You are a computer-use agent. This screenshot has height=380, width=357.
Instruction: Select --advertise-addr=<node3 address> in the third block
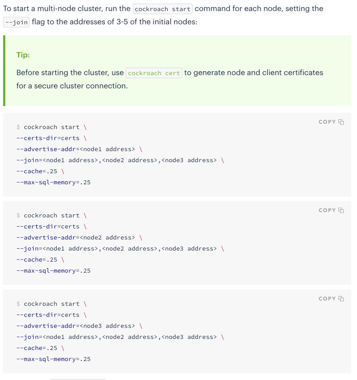click(77, 326)
